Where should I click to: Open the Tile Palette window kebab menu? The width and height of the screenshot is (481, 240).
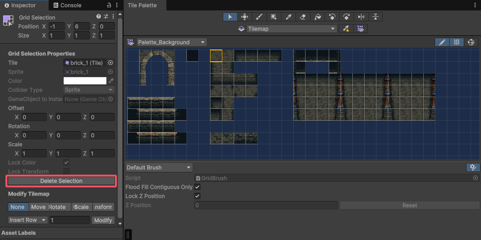[476, 5]
